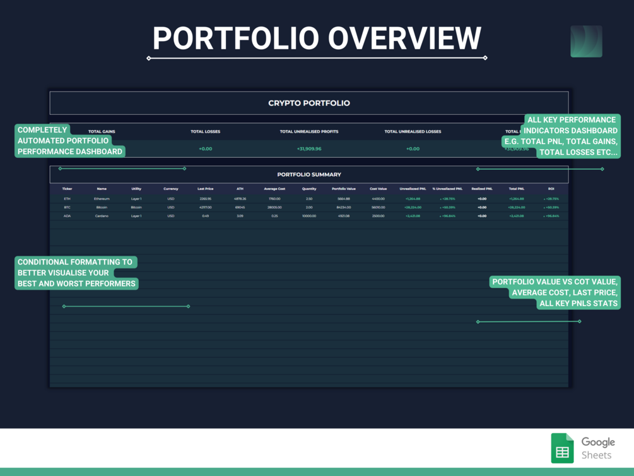This screenshot has width=634, height=476.
Task: Select the % Unrealized PNL column header
Action: click(x=447, y=189)
